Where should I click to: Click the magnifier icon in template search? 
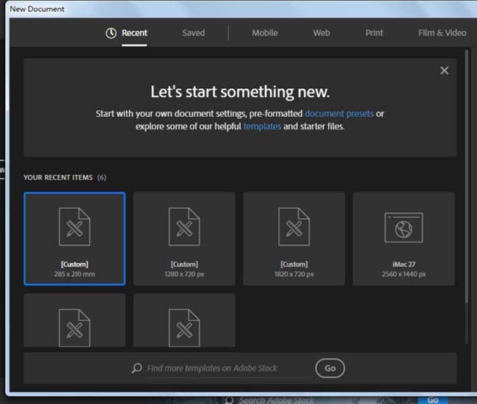pyautogui.click(x=136, y=369)
